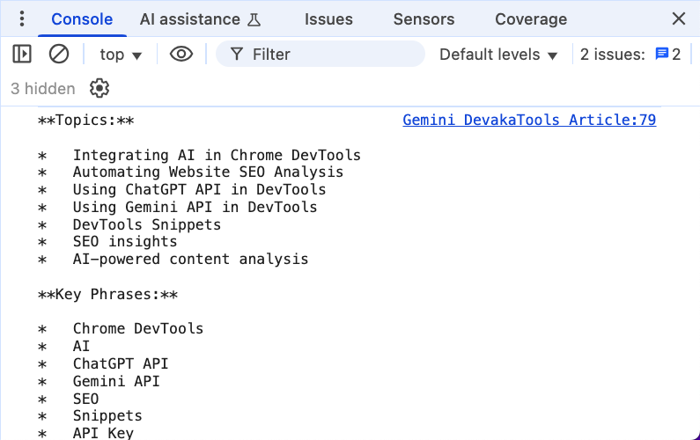Switch to the AI assistance tab
The height and width of the screenshot is (440, 700).
tap(200, 19)
